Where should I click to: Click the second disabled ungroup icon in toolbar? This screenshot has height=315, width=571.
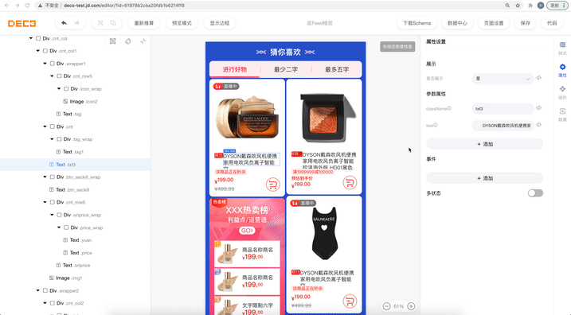pyautogui.click(x=113, y=23)
